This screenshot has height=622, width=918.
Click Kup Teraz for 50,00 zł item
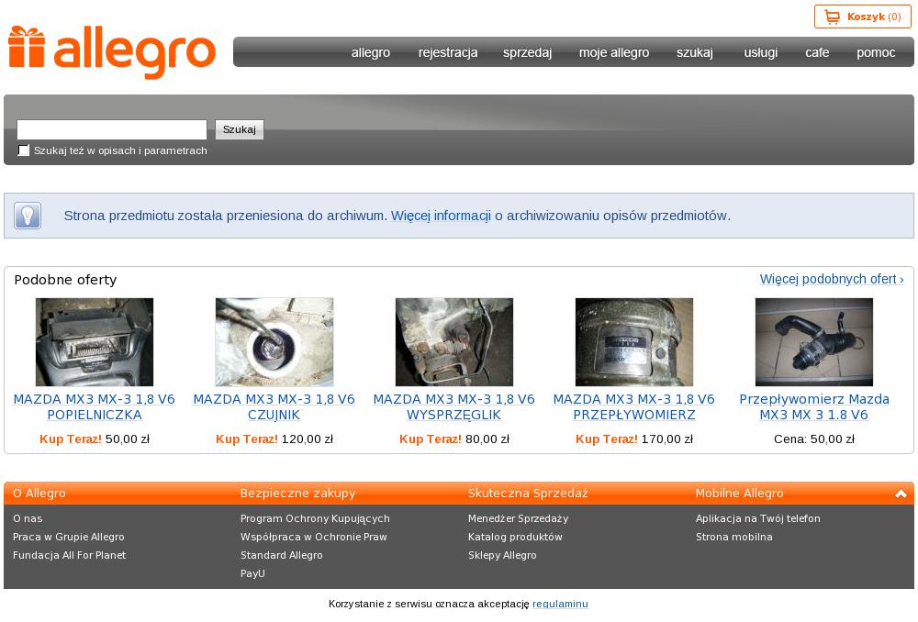(x=71, y=439)
